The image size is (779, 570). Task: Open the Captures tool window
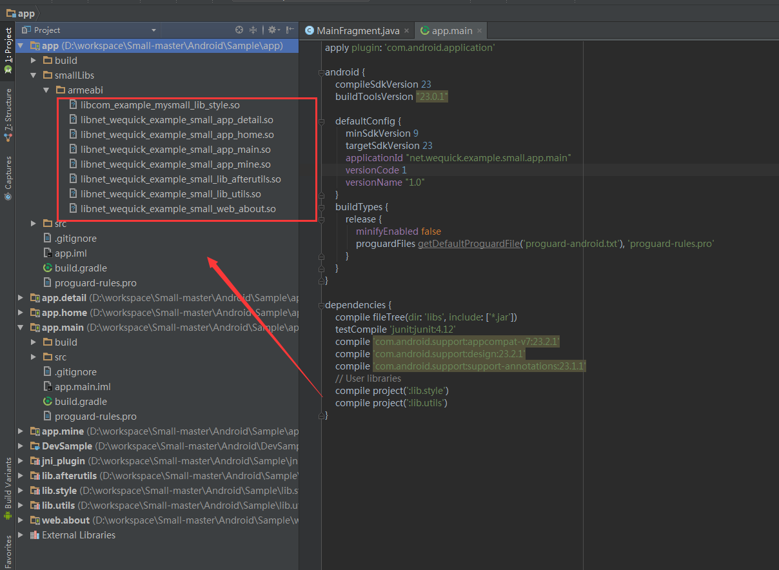(8, 178)
